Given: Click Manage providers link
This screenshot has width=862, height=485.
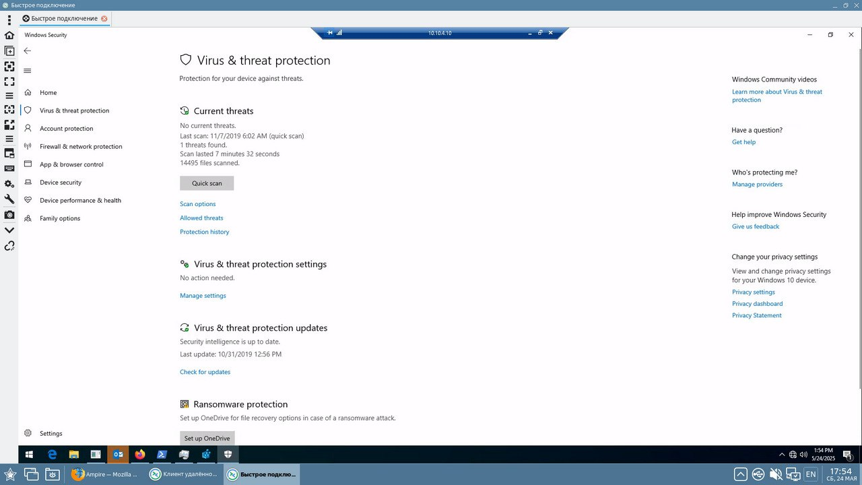Looking at the screenshot, I should (758, 185).
